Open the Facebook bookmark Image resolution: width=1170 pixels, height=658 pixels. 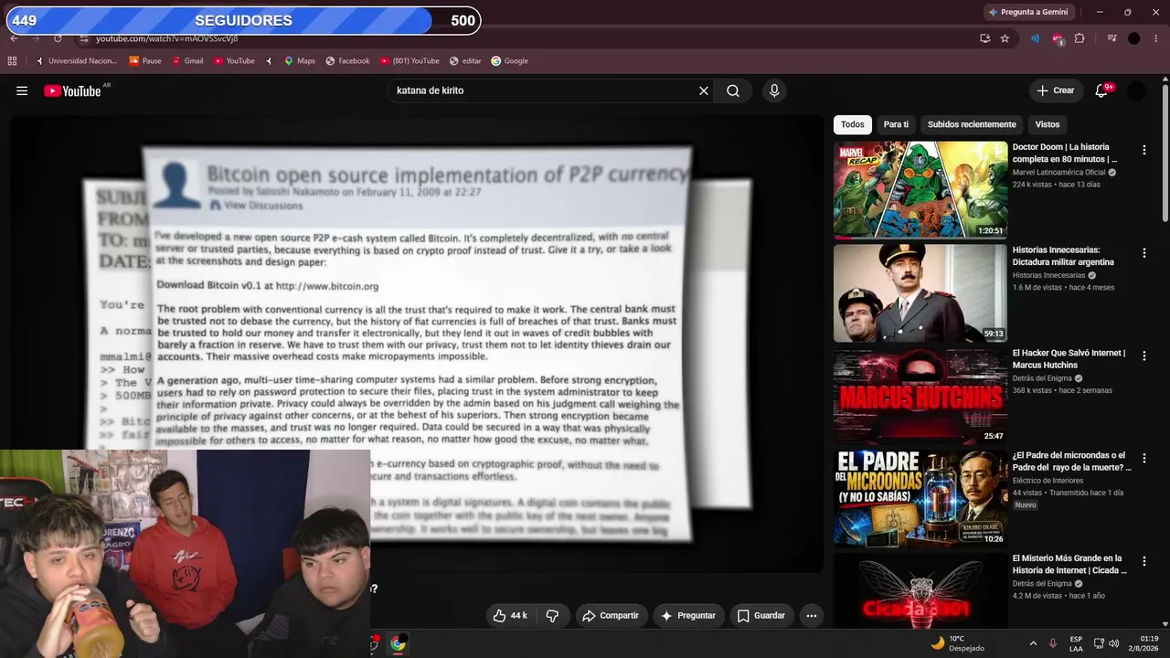tap(347, 61)
